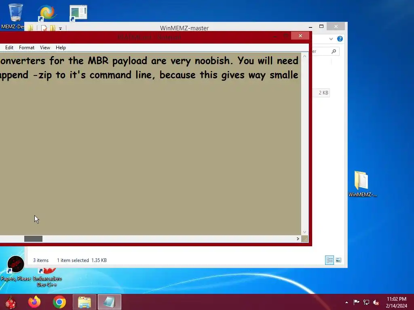Open Explorer Help with the blue question mark

click(340, 39)
